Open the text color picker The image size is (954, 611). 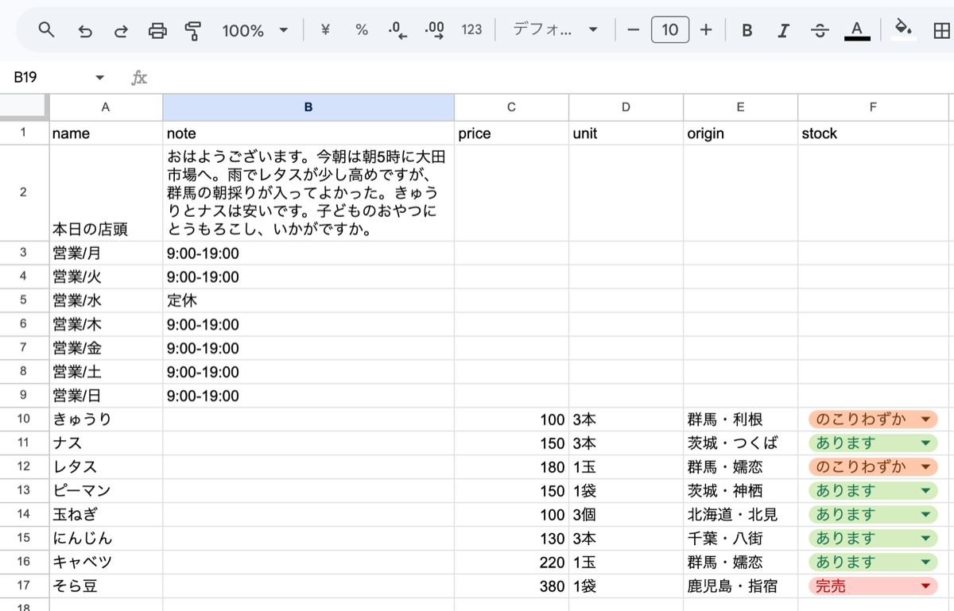tap(856, 30)
